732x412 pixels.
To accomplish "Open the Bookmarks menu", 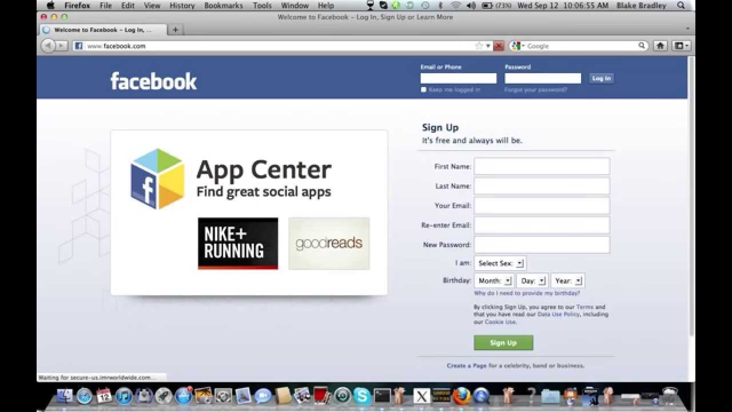I will 224,5.
